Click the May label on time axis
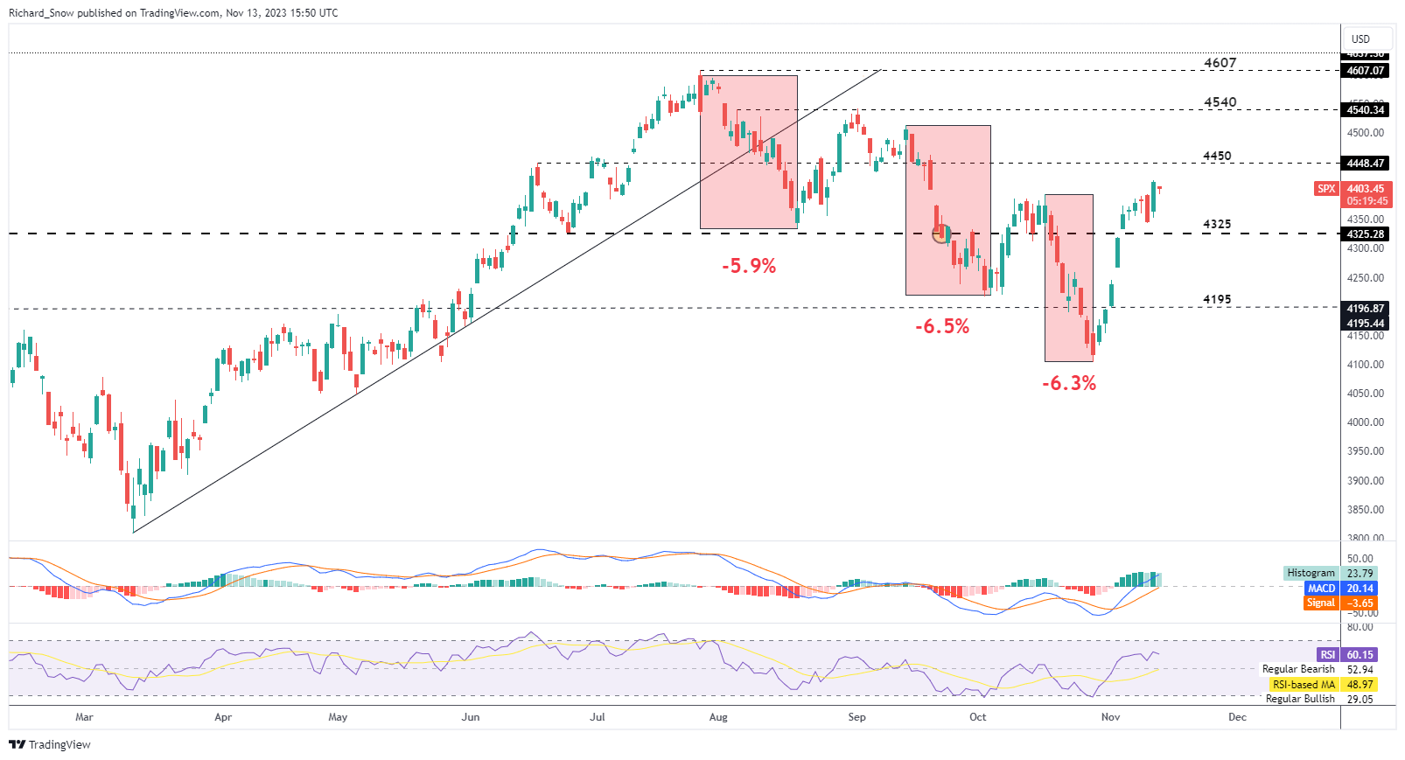The height and width of the screenshot is (760, 1405). 338,717
